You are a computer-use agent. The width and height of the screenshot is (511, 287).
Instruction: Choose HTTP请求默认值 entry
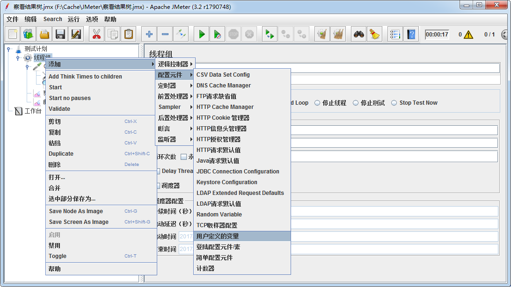(x=242, y=150)
